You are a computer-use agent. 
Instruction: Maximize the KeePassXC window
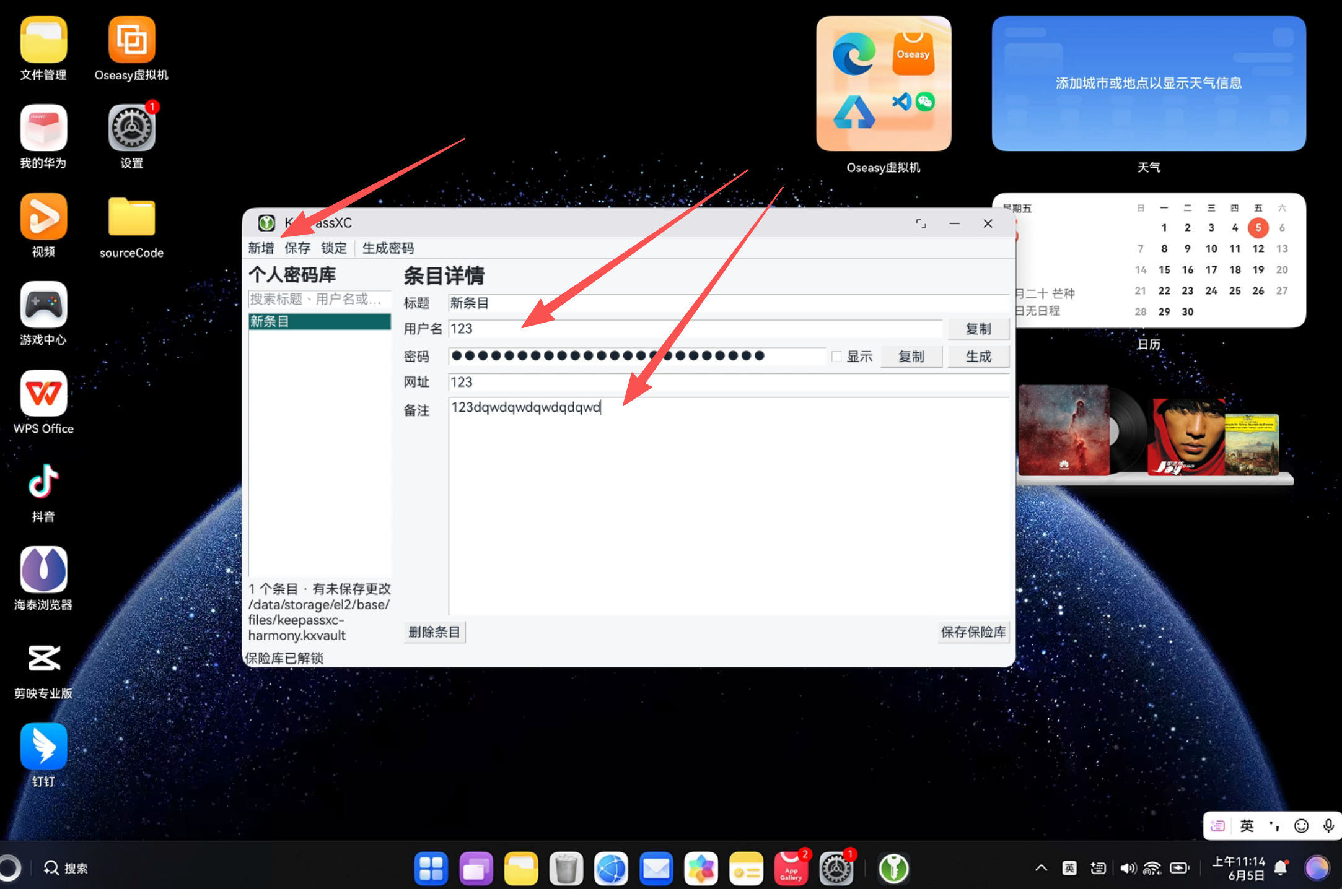click(x=921, y=223)
